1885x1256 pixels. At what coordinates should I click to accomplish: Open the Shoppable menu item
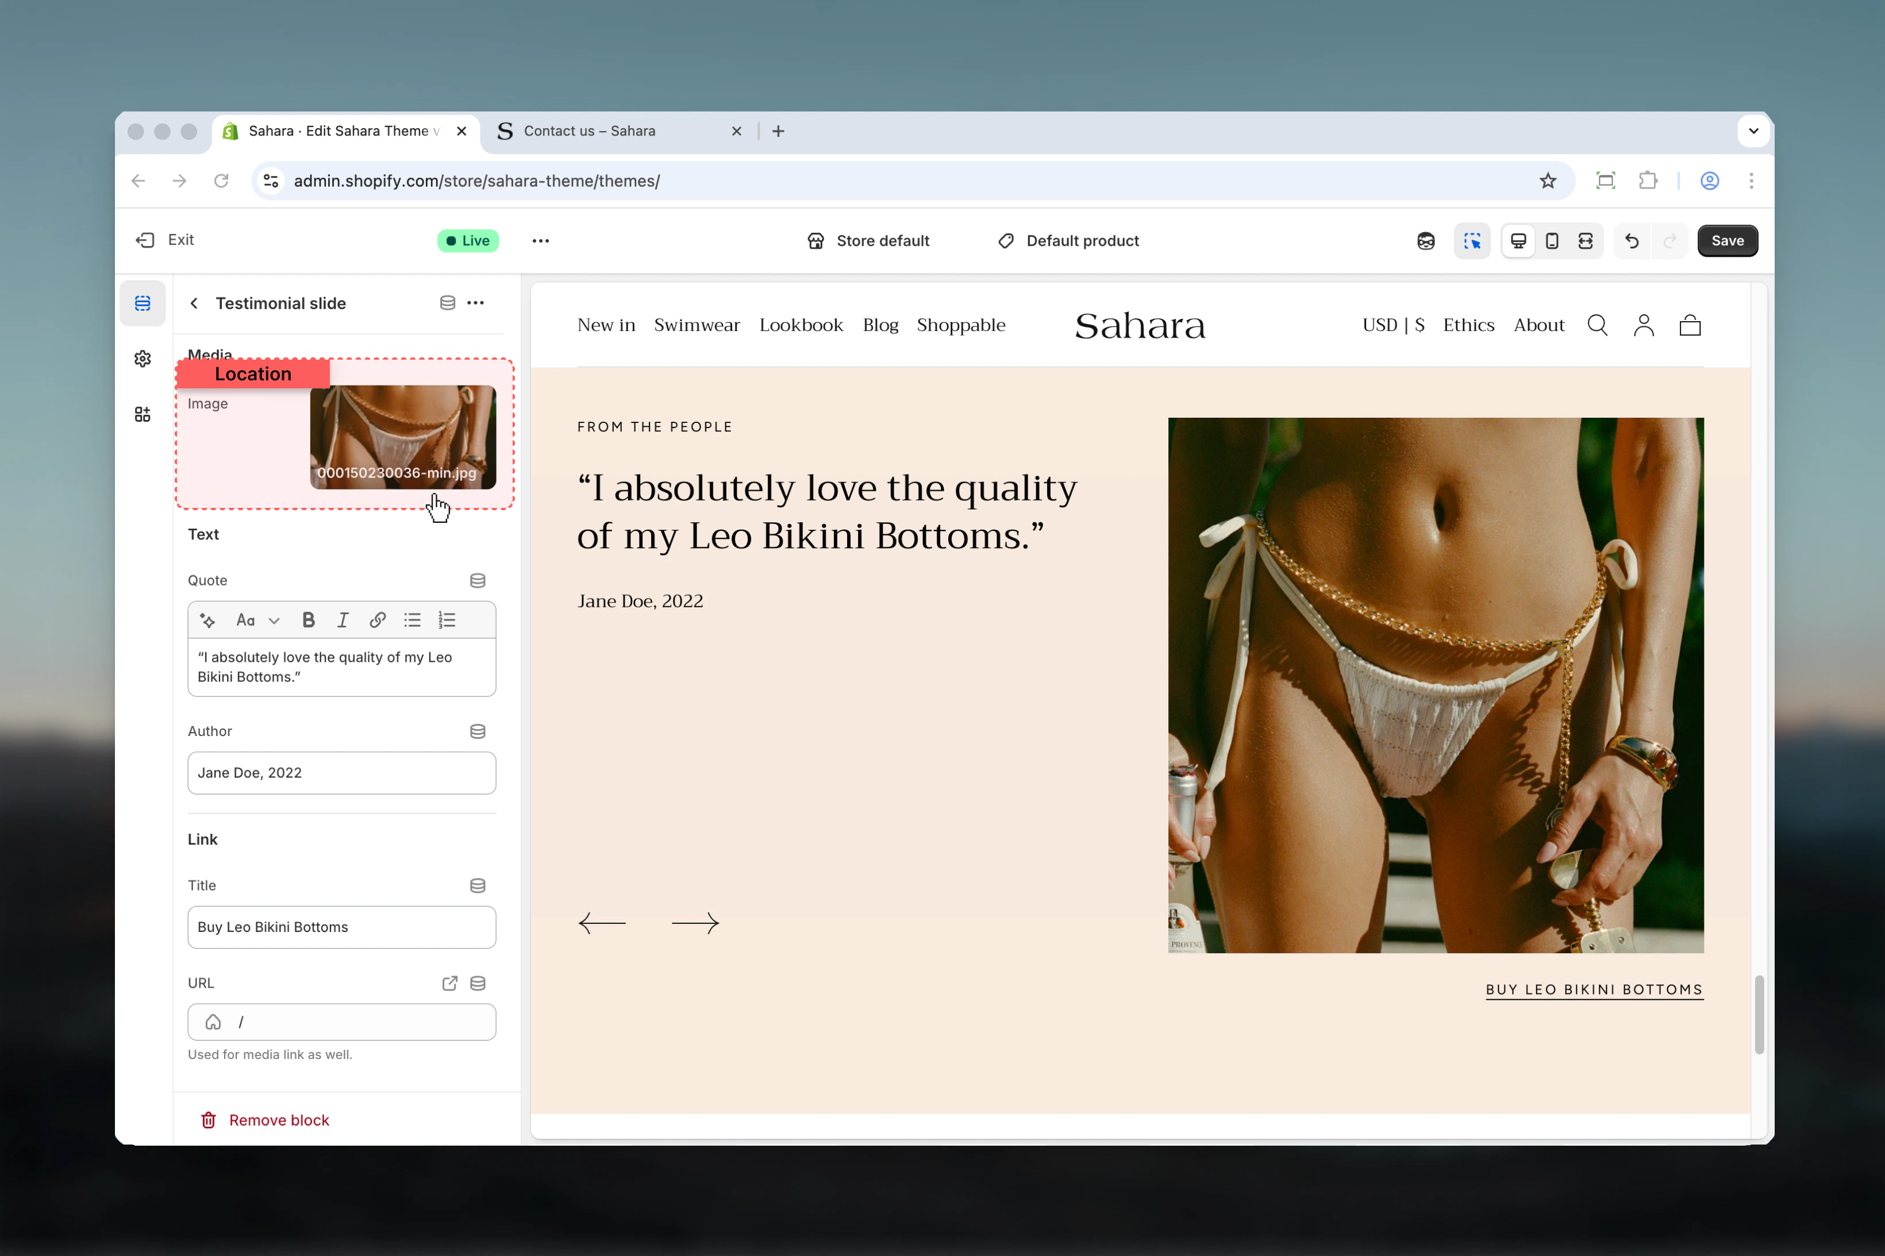[x=961, y=325]
